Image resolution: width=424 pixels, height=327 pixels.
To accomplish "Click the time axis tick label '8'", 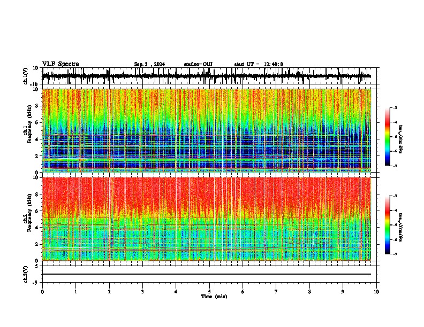I will tap(309, 292).
